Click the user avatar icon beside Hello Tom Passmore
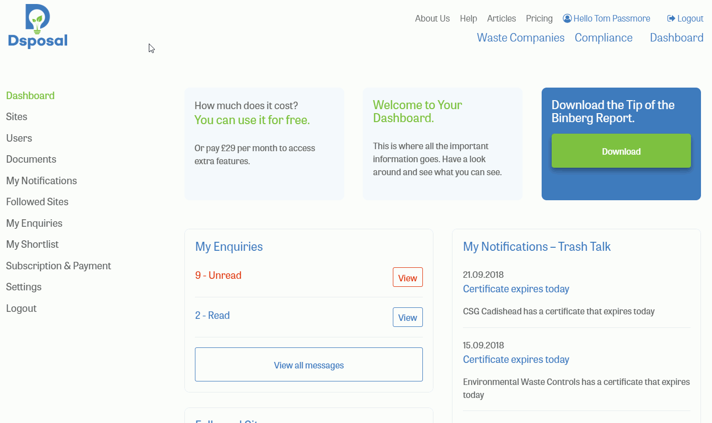 pos(567,19)
